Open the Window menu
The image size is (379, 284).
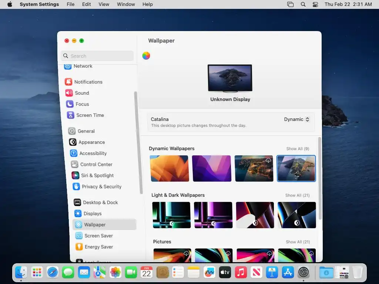point(126,4)
